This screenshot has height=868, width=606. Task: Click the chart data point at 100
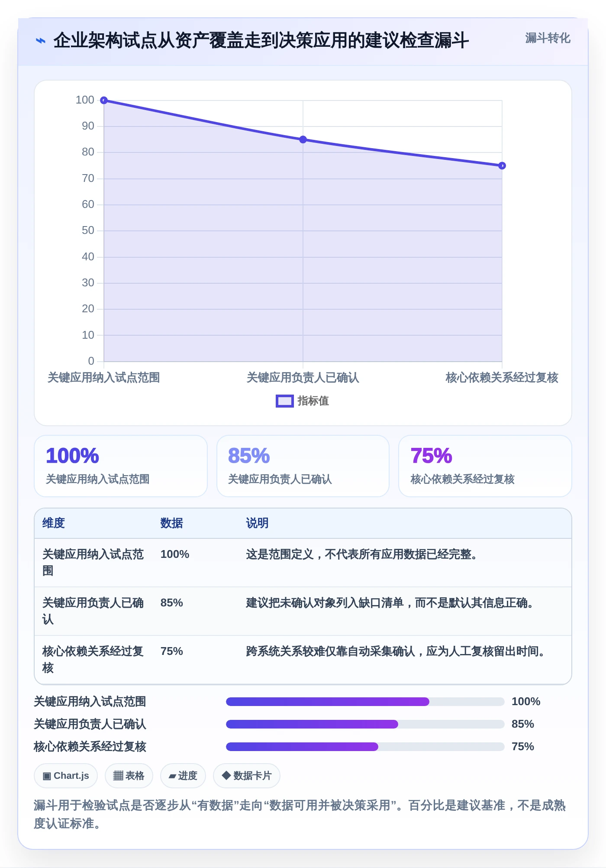click(x=104, y=100)
